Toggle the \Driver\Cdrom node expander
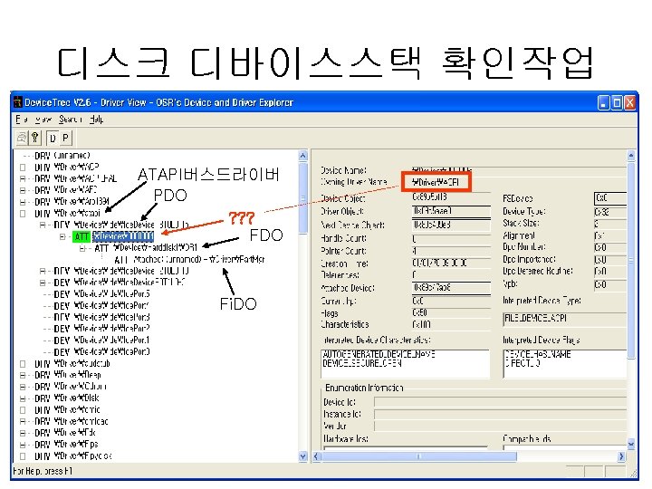Viewport: 652px width, 489px height. (23, 387)
